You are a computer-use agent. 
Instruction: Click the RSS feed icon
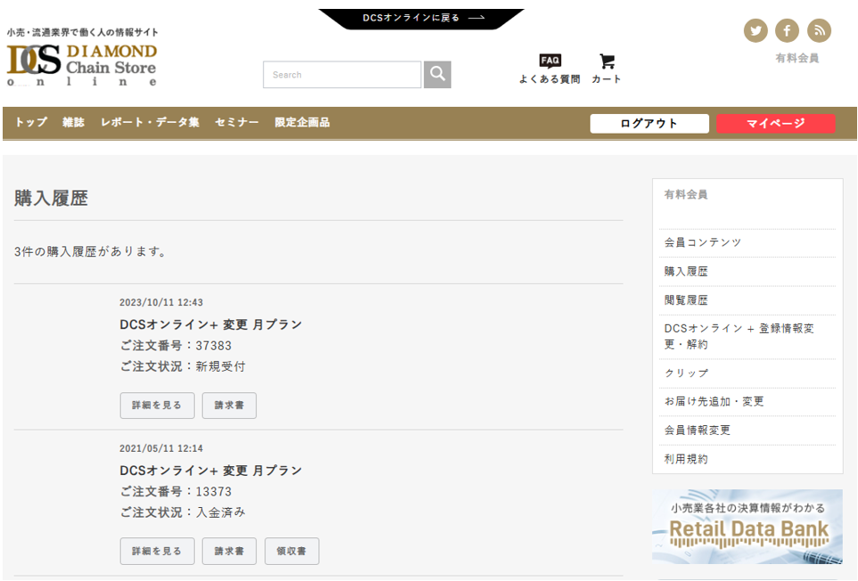tap(819, 30)
